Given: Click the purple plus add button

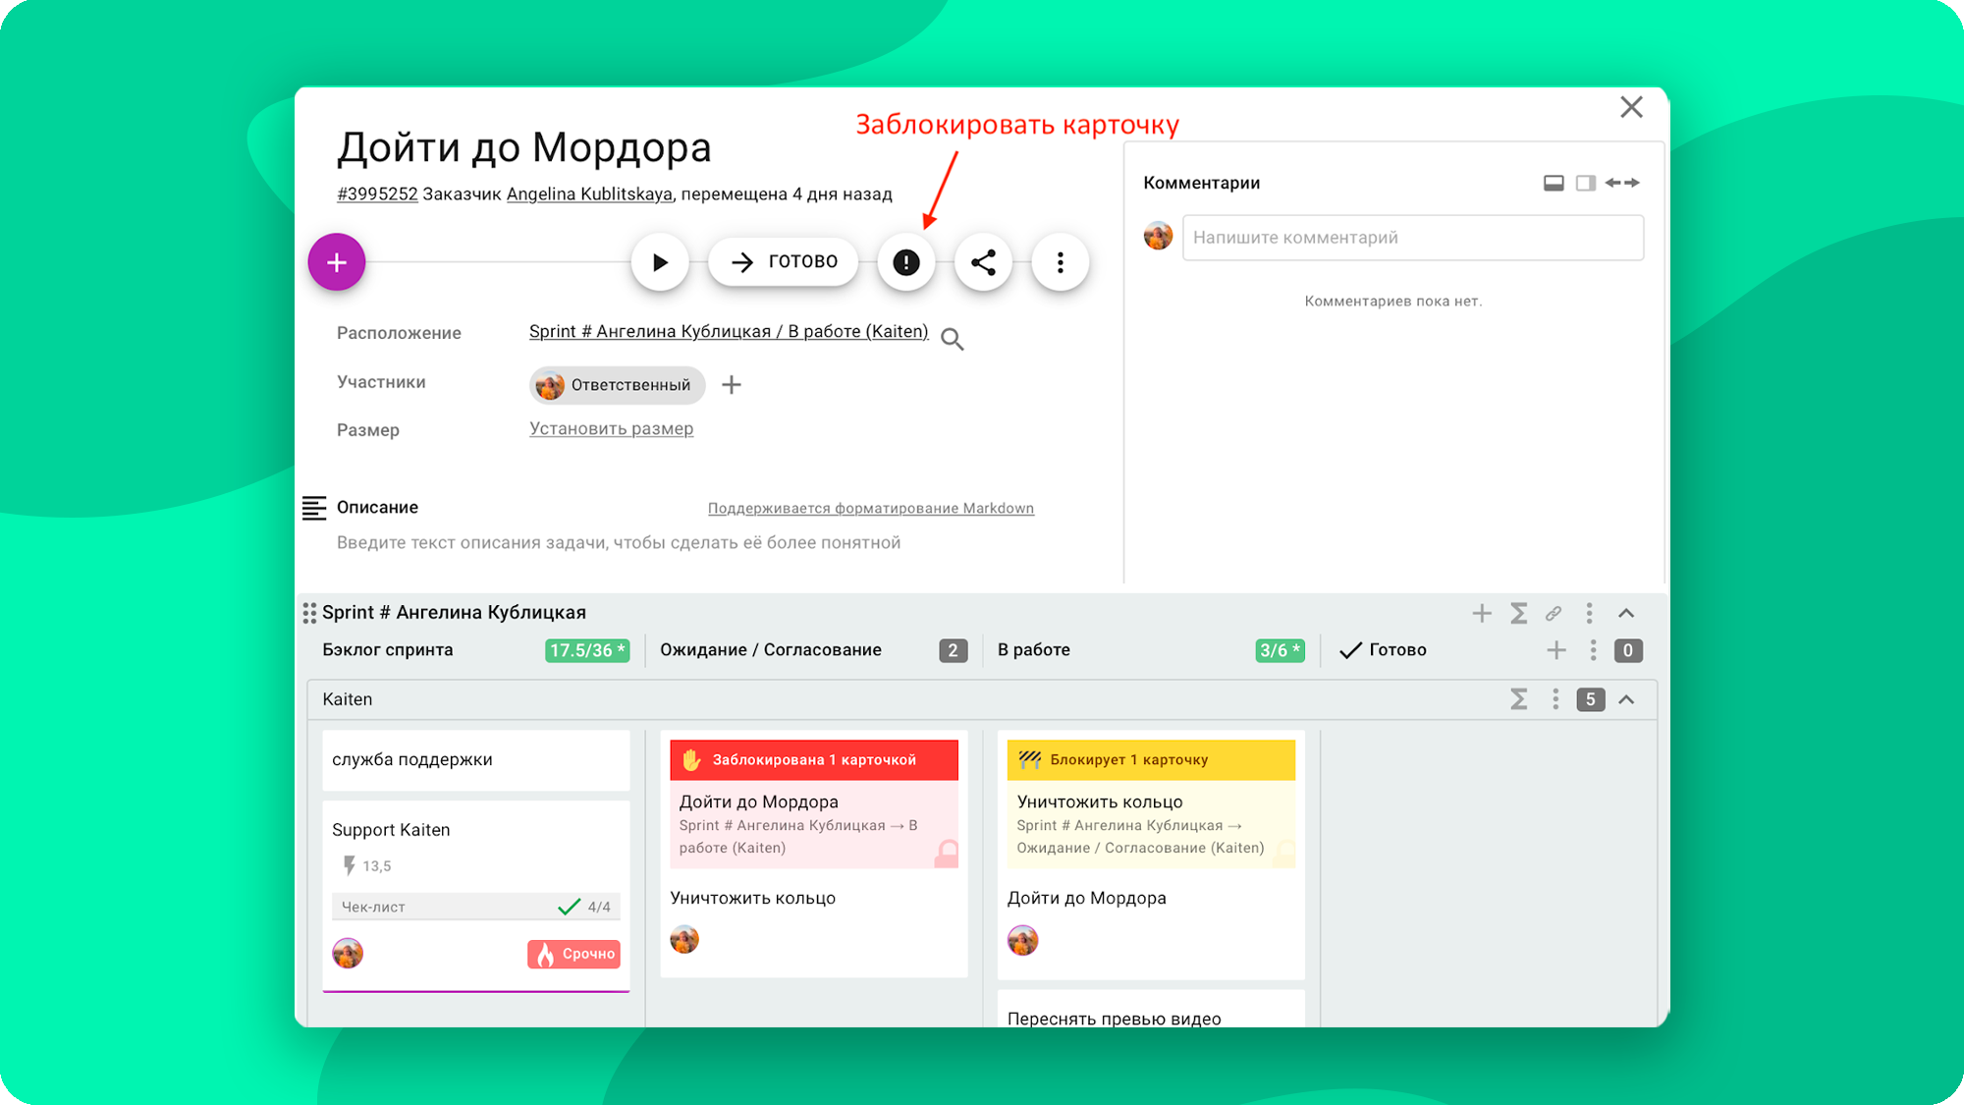Looking at the screenshot, I should (337, 262).
